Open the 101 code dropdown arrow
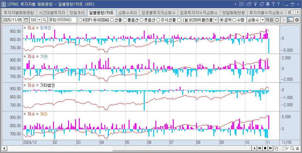Screen dimensions: 302x153 tap(39, 20)
